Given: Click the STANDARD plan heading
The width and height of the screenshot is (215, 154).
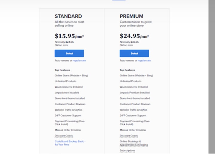Looking at the screenshot, I should [x=68, y=16].
